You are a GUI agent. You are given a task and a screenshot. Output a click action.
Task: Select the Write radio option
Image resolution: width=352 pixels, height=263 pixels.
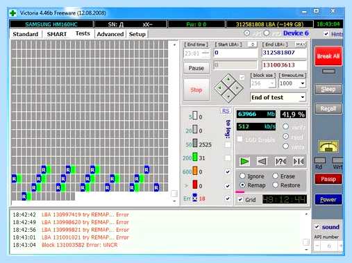click(x=286, y=146)
